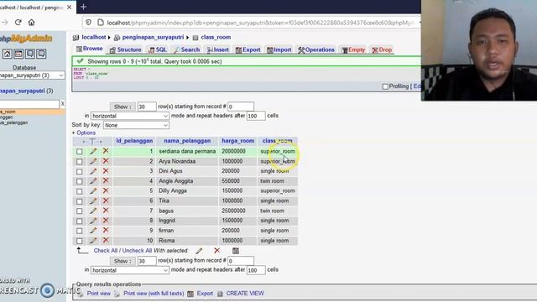Screen dimensions: 537x302
Task: Delete the Tika row
Action: [x=106, y=200]
